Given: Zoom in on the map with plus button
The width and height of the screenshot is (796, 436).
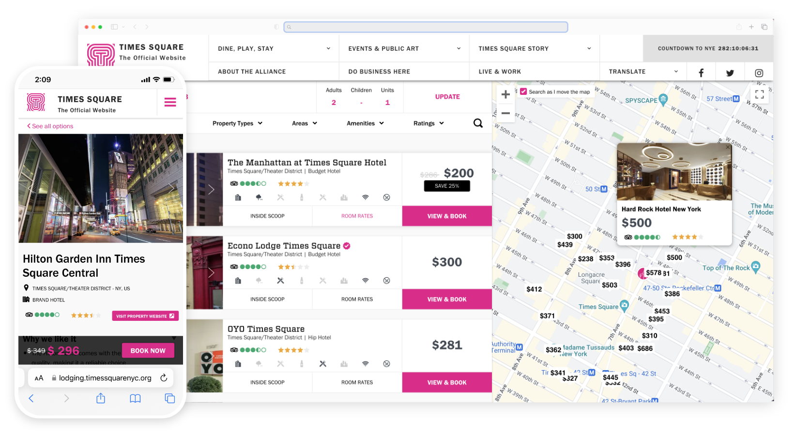Looking at the screenshot, I should (505, 94).
